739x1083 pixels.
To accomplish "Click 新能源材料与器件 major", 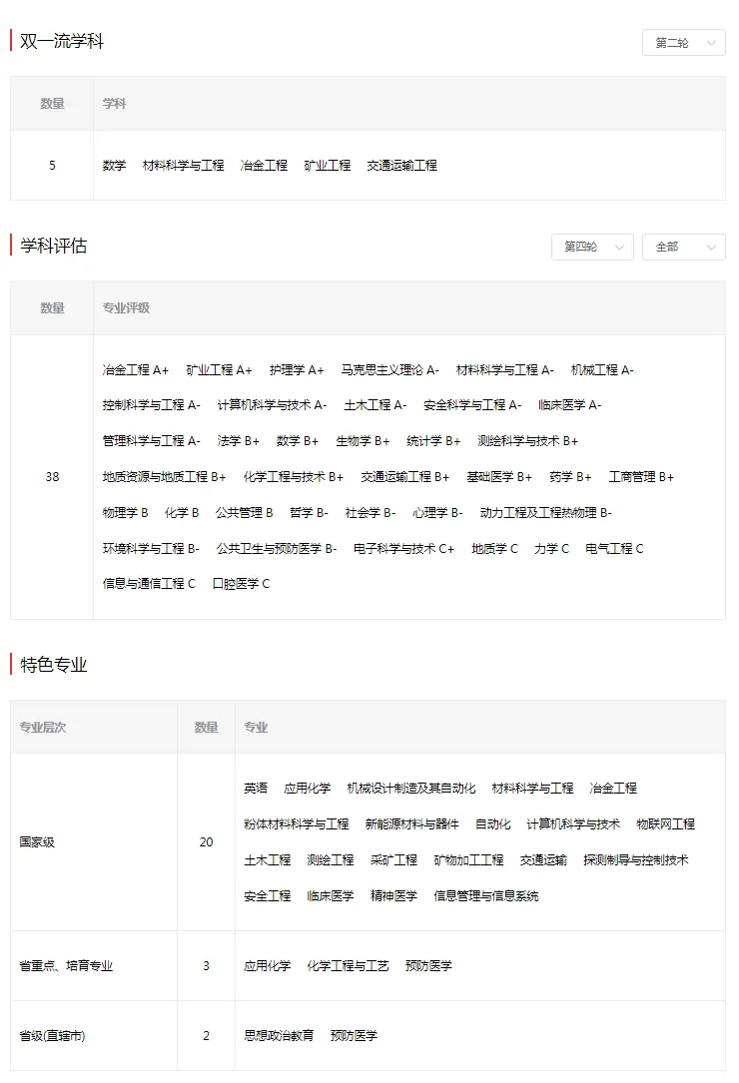I will coord(412,824).
